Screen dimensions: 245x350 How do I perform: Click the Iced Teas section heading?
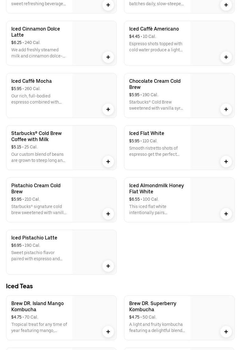(x=19, y=286)
